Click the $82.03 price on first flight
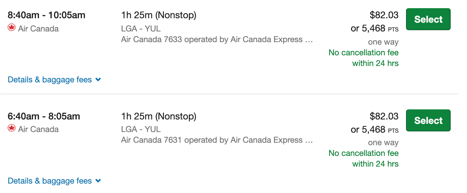Image resolution: width=467 pixels, height=193 pixels. pyautogui.click(x=384, y=15)
